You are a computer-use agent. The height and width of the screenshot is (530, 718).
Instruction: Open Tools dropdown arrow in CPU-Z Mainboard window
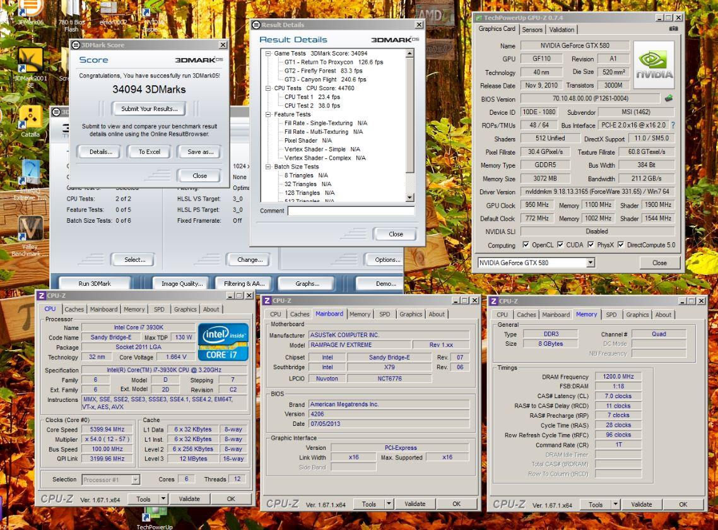point(389,503)
